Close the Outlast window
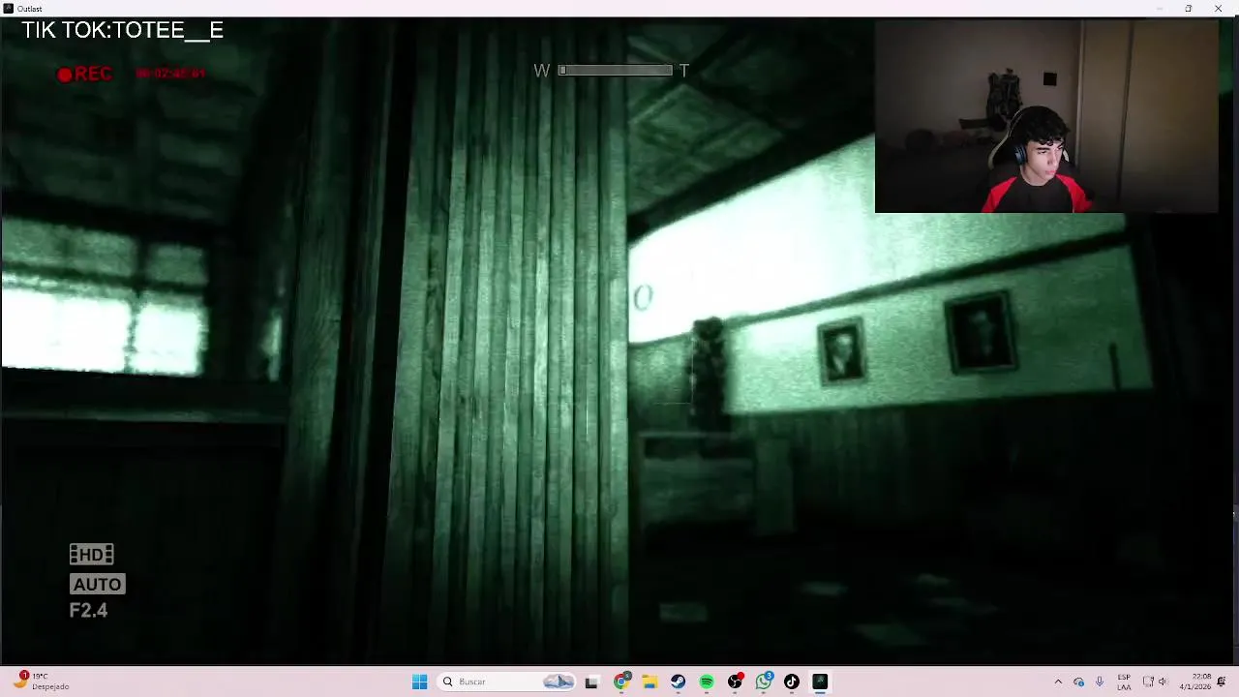 point(1218,9)
